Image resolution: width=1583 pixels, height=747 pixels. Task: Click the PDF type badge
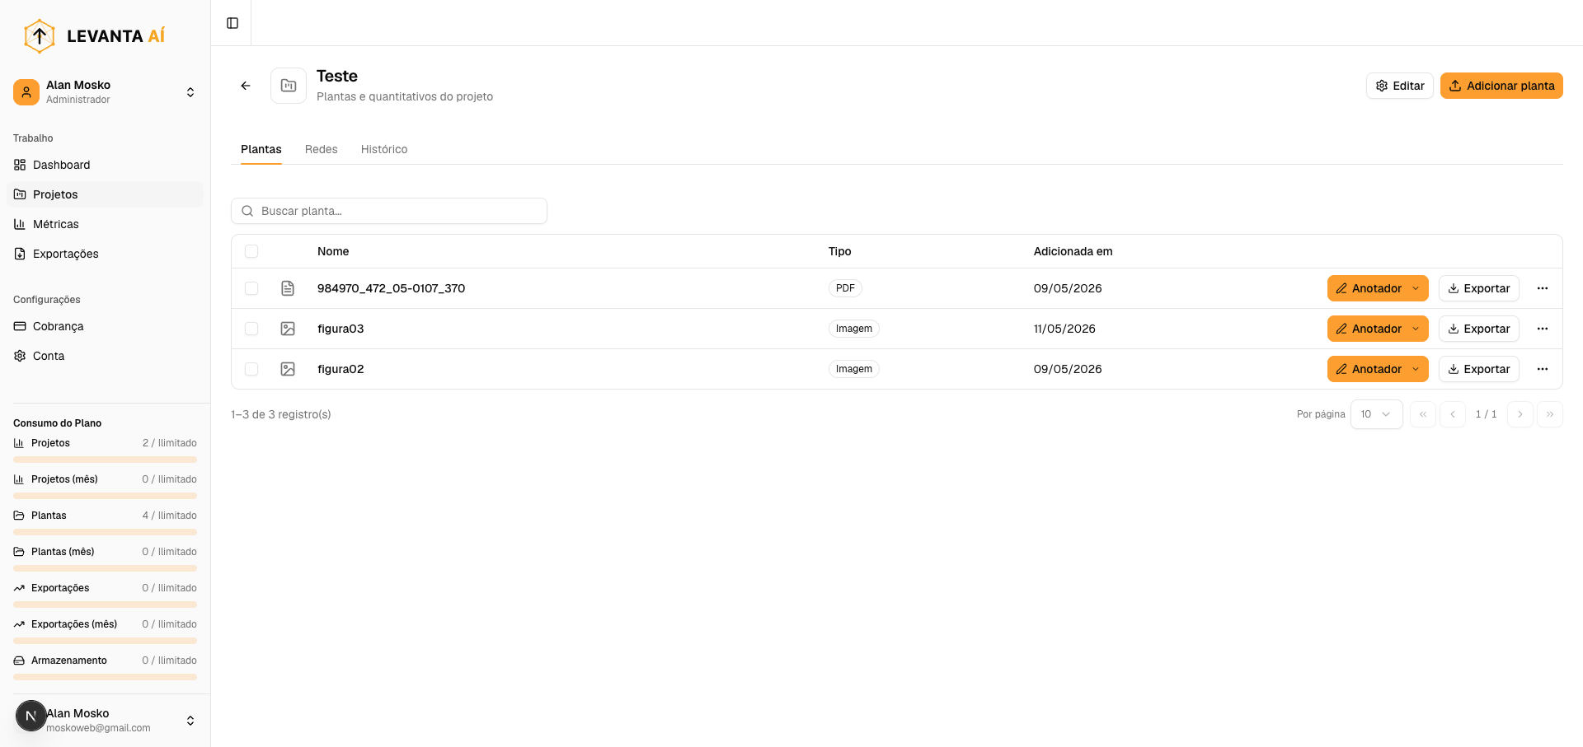[845, 288]
